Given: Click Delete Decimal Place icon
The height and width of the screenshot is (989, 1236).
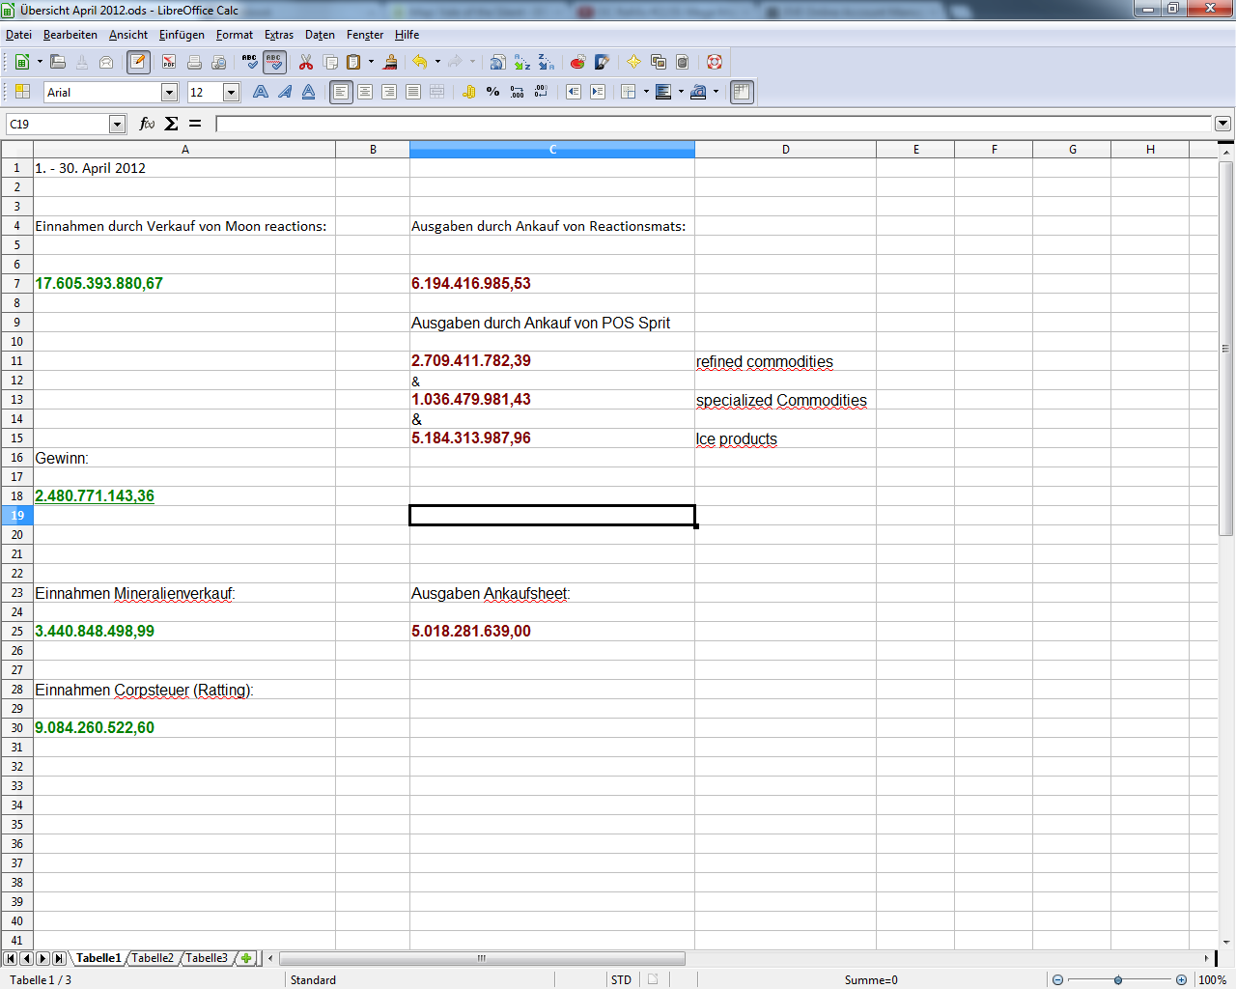Looking at the screenshot, I should click(542, 92).
